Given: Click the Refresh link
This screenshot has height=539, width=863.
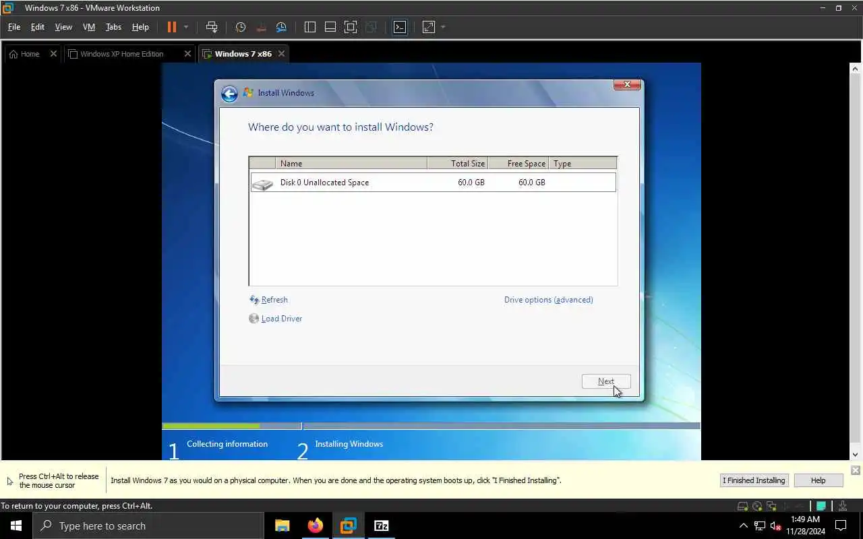Looking at the screenshot, I should pyautogui.click(x=274, y=300).
